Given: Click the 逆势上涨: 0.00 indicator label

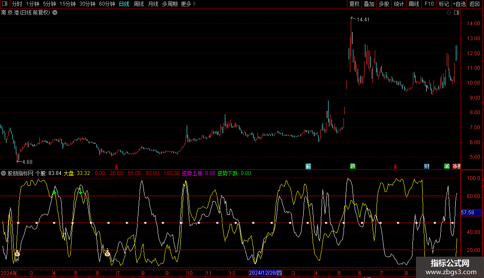Looking at the screenshot, I should tap(198, 173).
